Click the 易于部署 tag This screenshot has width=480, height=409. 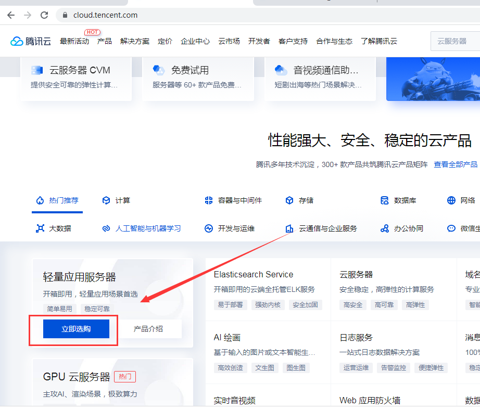[x=230, y=305]
